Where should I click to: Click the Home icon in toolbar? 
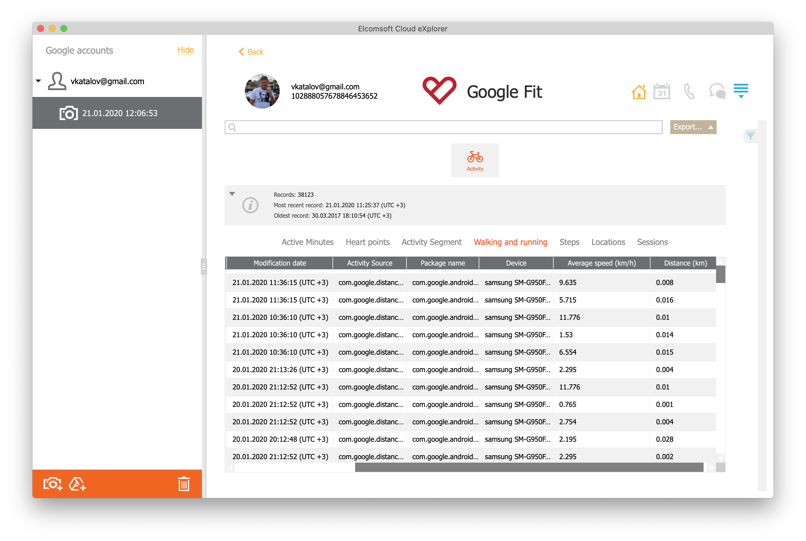(x=639, y=92)
